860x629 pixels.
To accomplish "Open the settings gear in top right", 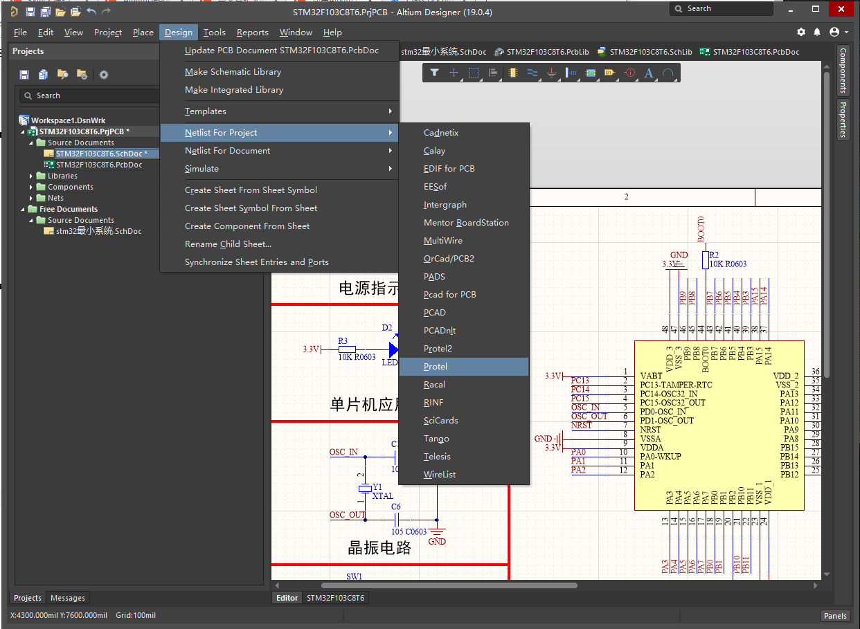I will pos(801,32).
